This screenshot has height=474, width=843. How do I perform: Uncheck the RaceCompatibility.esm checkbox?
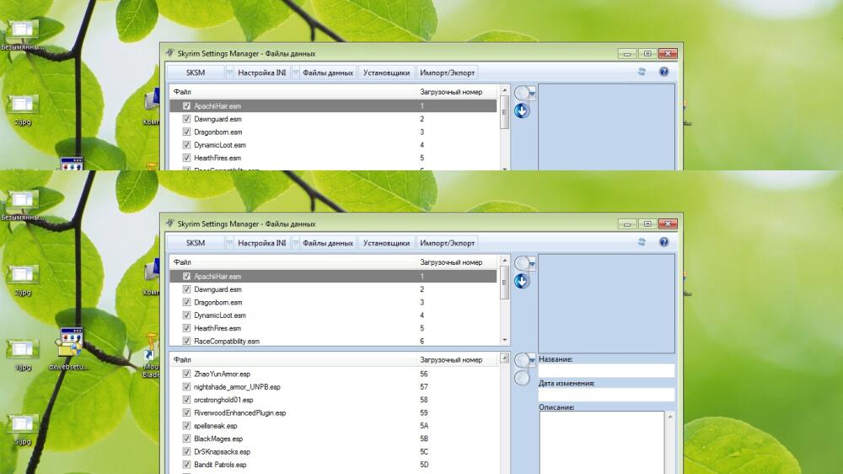[186, 341]
